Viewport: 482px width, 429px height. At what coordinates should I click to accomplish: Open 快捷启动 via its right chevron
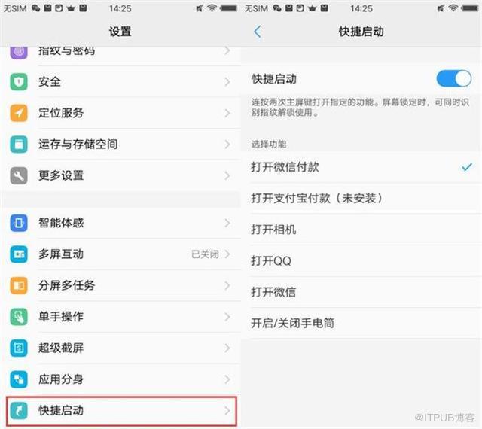[227, 411]
